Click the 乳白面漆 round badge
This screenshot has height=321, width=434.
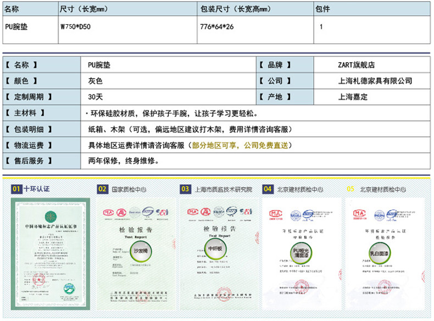[380, 253]
